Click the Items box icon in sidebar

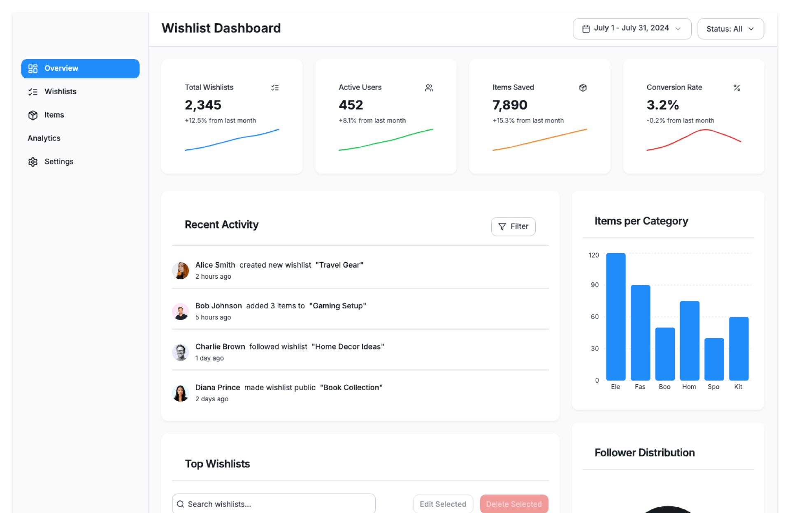[33, 115]
